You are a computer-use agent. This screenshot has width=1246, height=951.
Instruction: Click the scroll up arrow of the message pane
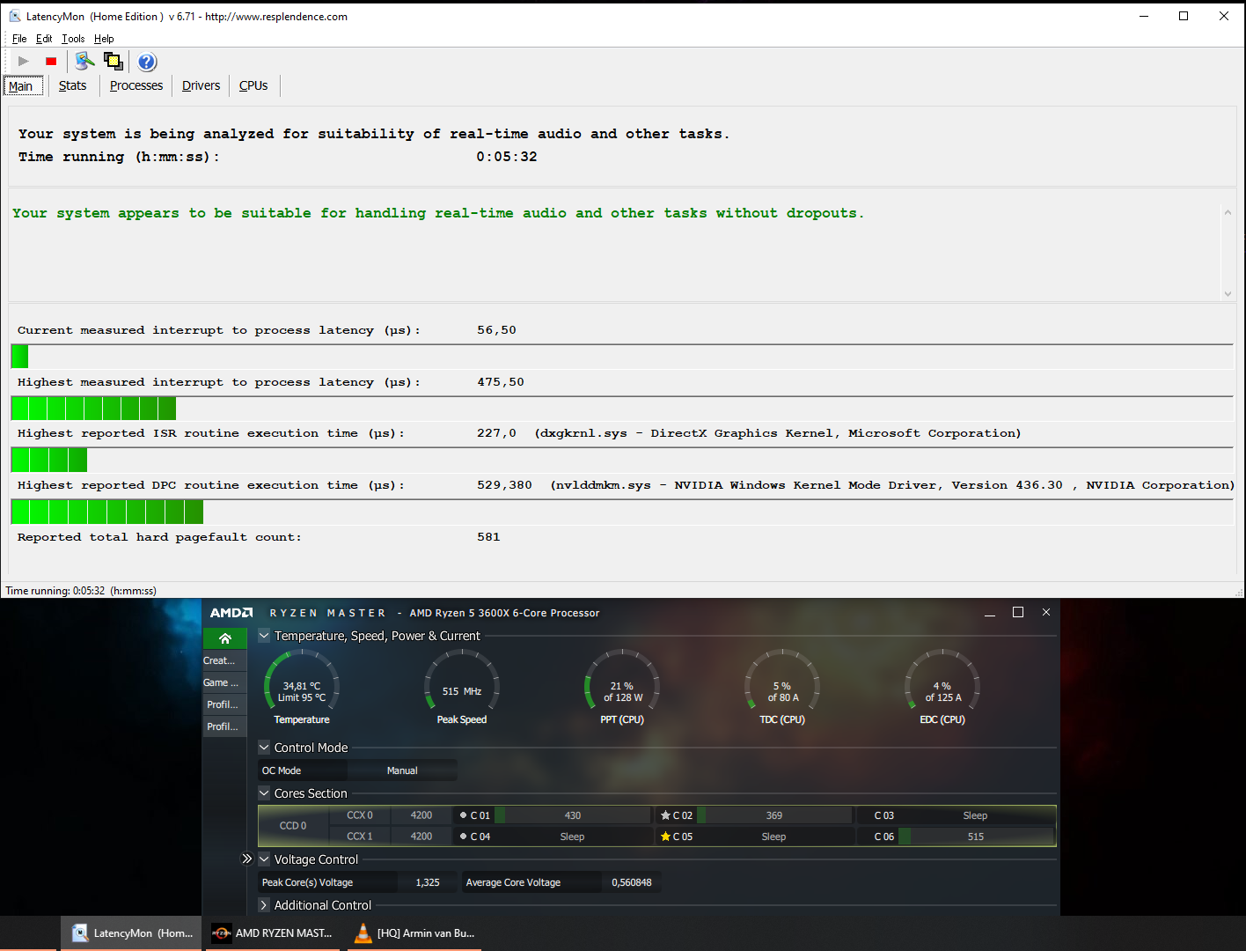(1228, 212)
